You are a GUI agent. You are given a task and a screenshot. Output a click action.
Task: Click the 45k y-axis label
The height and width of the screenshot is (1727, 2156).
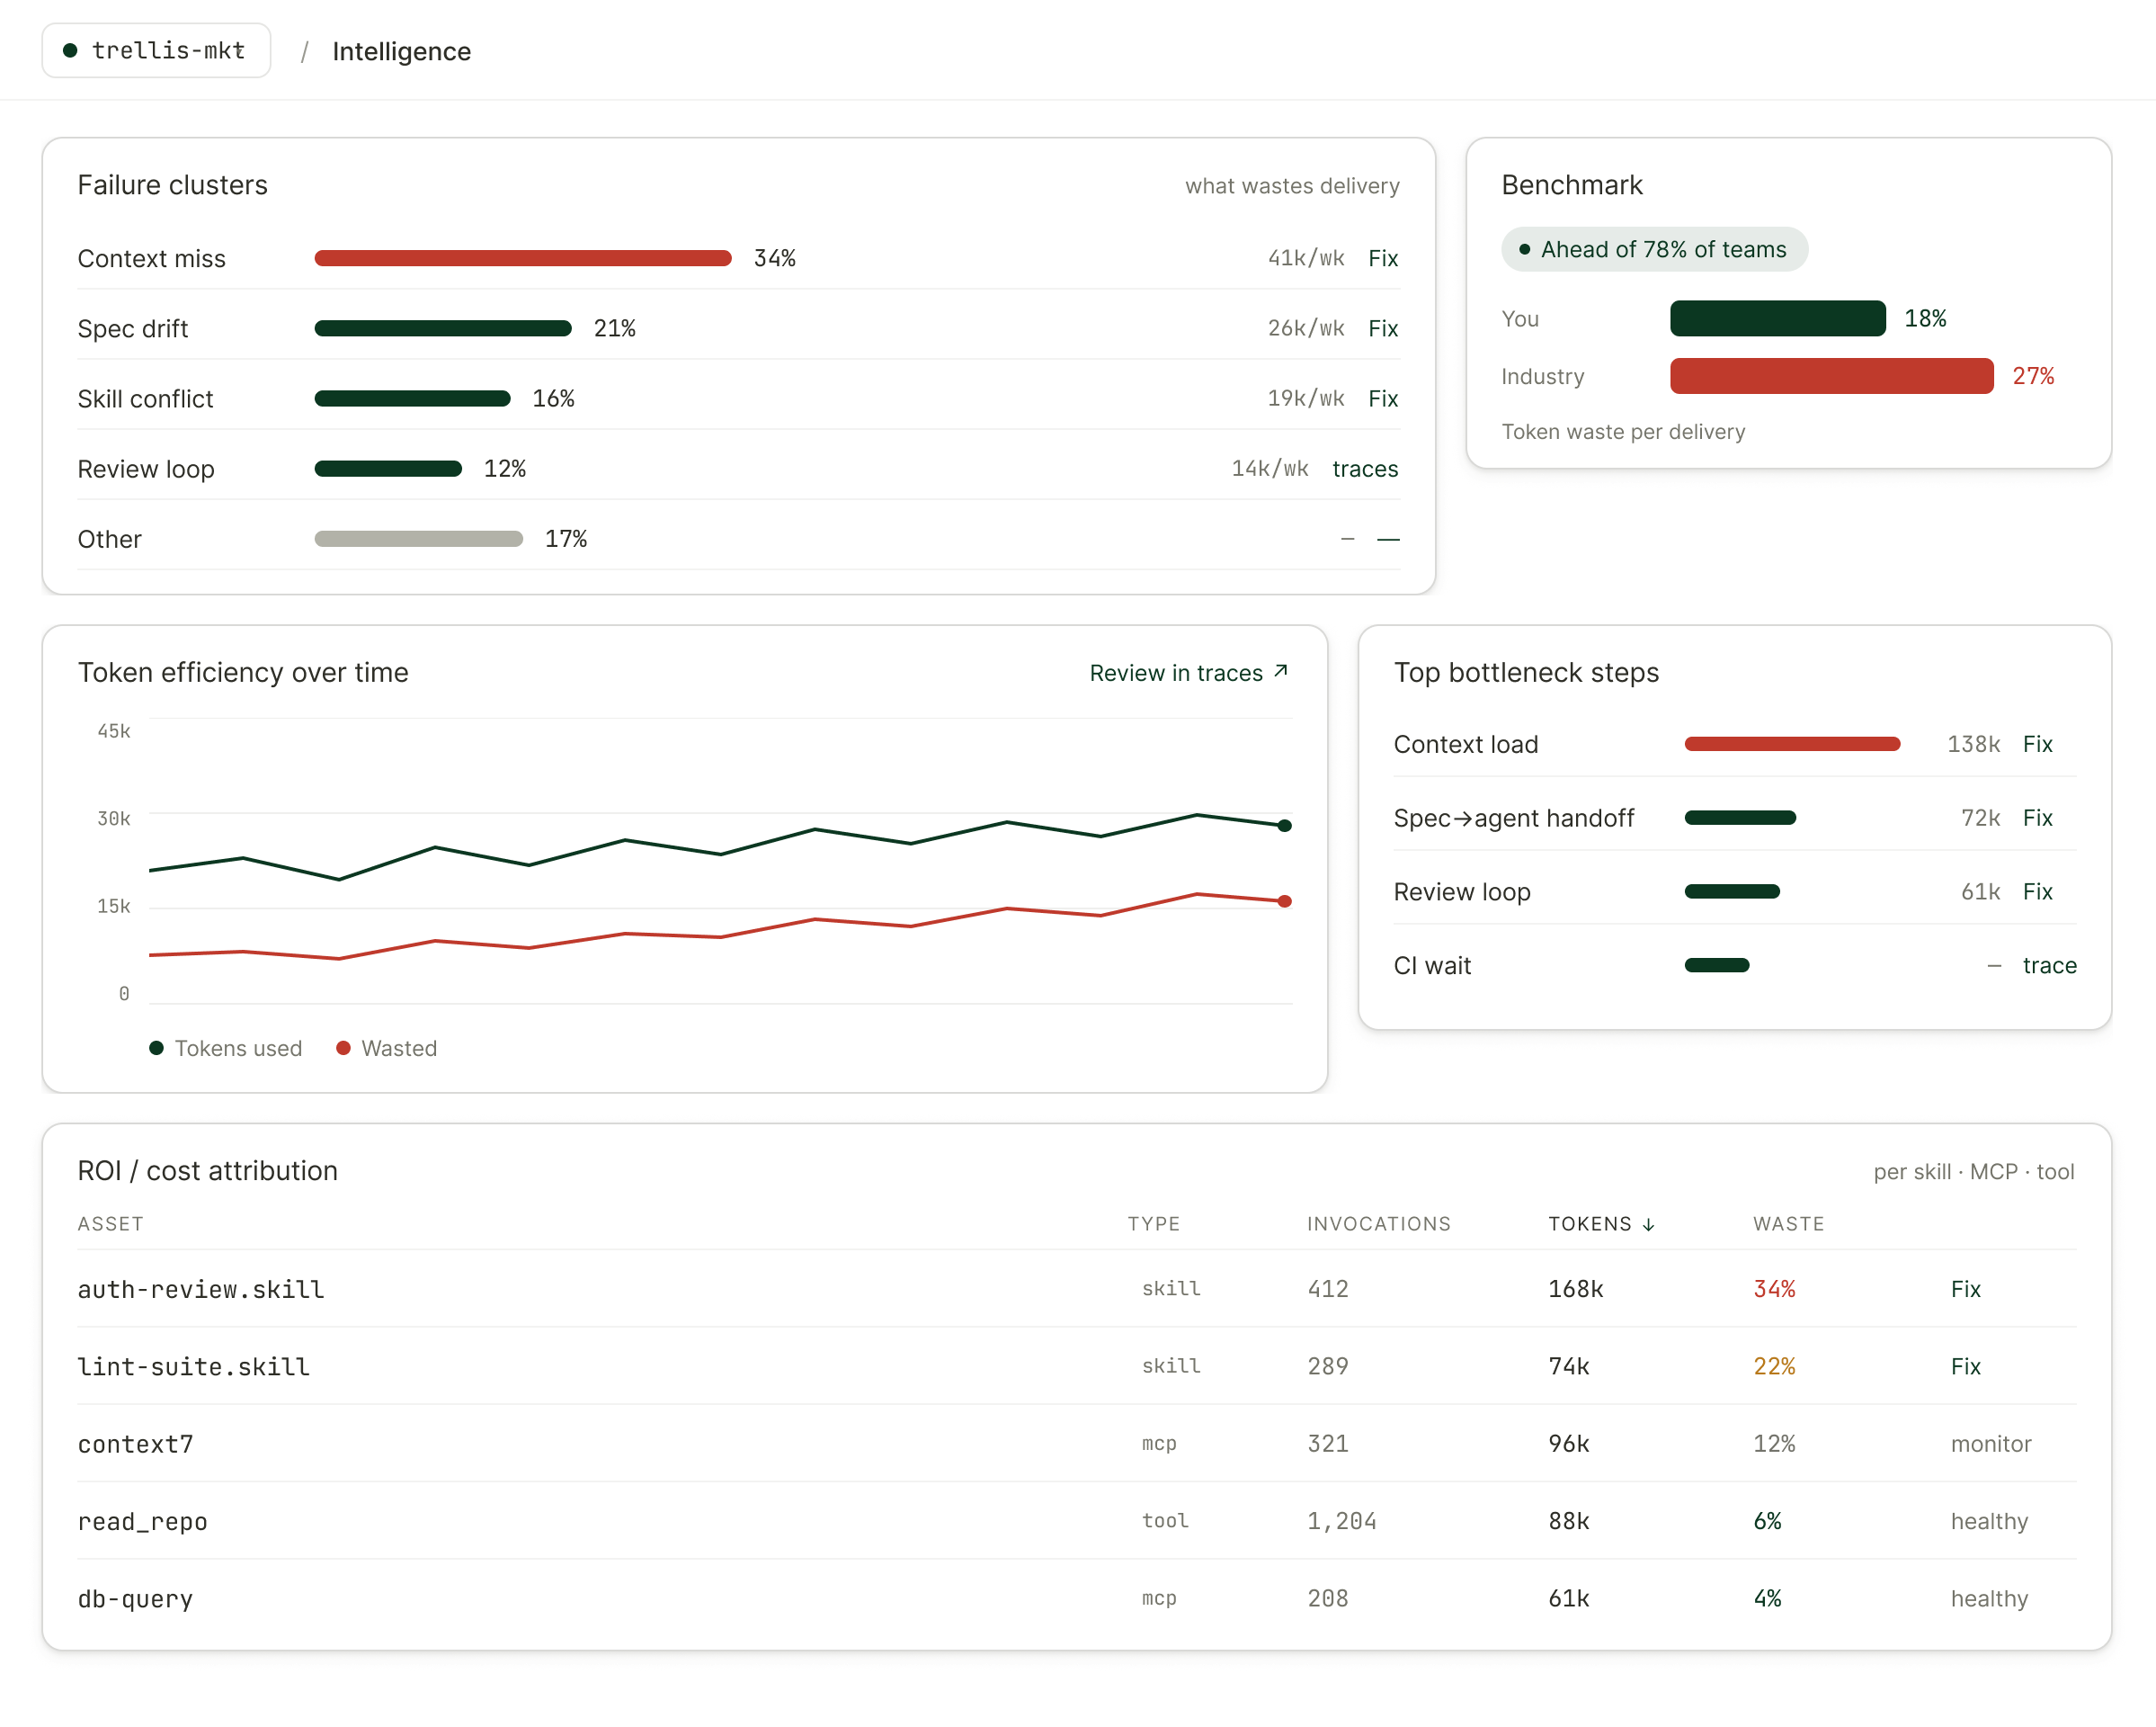coord(114,730)
